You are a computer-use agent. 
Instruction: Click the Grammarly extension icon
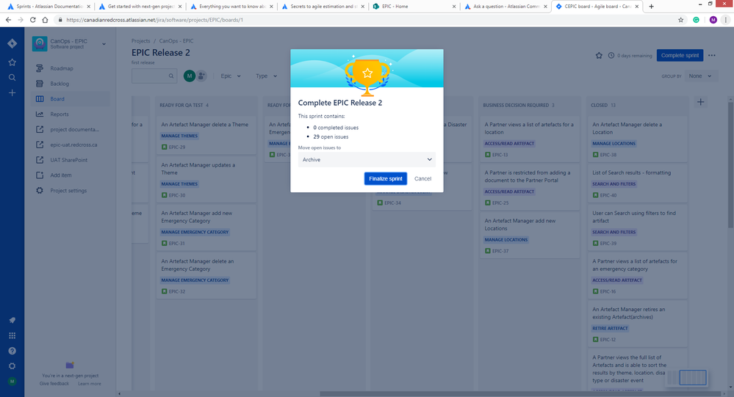(x=696, y=20)
